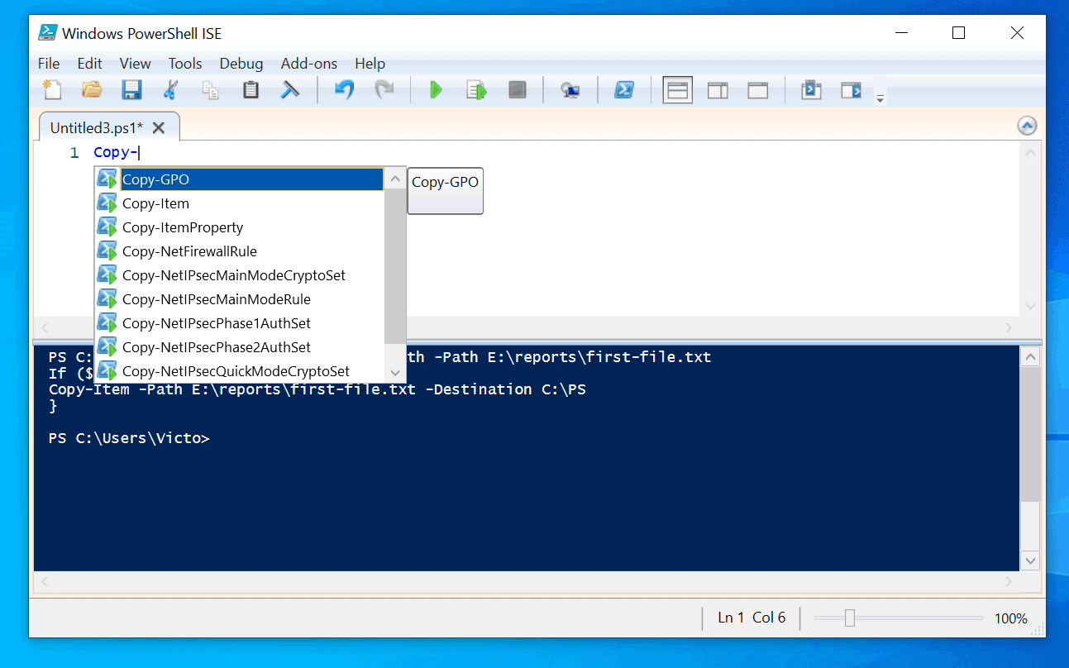Click the script pane scroll-up arrow
The height and width of the screenshot is (668, 1069).
pyautogui.click(x=1030, y=152)
